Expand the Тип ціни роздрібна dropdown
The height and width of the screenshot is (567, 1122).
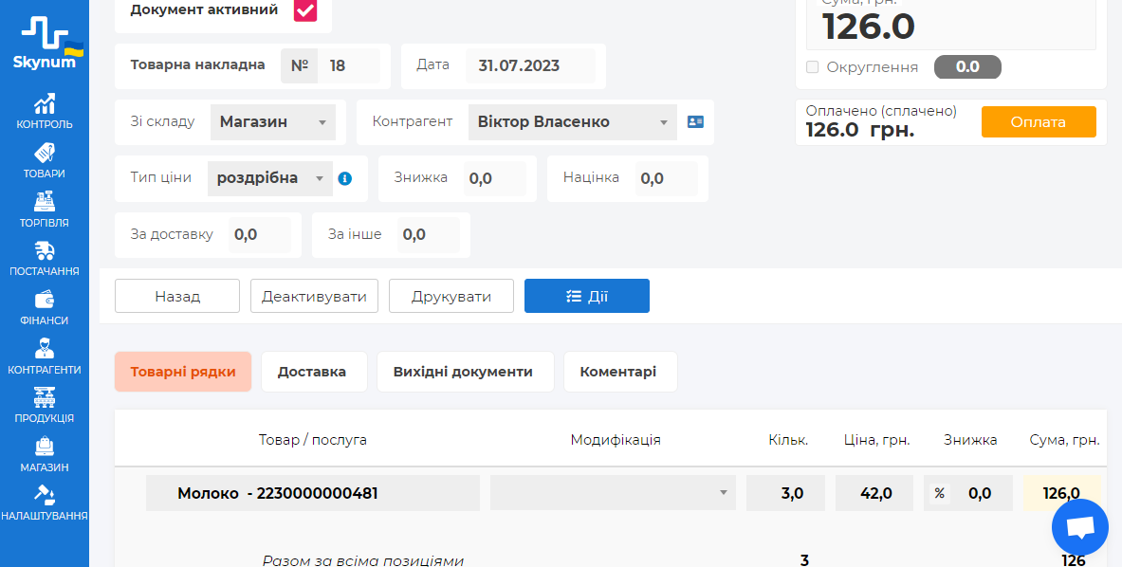pos(269,178)
